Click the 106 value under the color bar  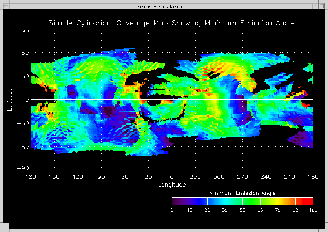coord(313,210)
